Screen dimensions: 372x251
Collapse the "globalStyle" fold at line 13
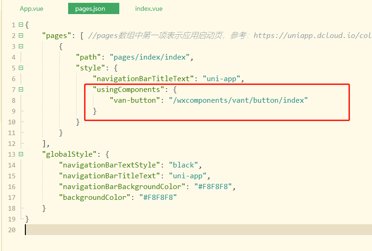[x=21, y=154]
